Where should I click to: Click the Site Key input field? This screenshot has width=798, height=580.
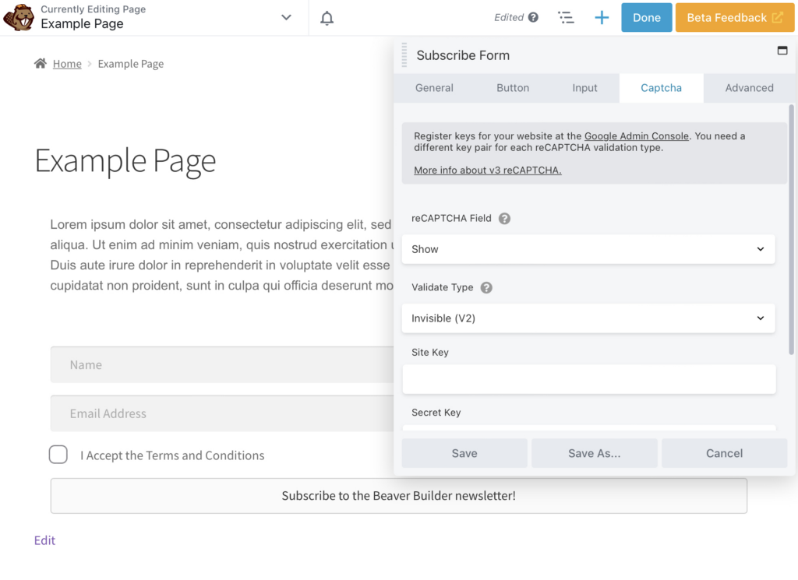588,379
